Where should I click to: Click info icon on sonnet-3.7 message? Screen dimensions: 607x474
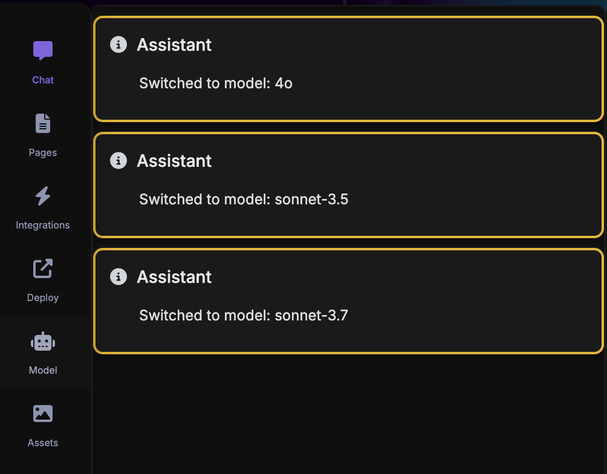(118, 277)
